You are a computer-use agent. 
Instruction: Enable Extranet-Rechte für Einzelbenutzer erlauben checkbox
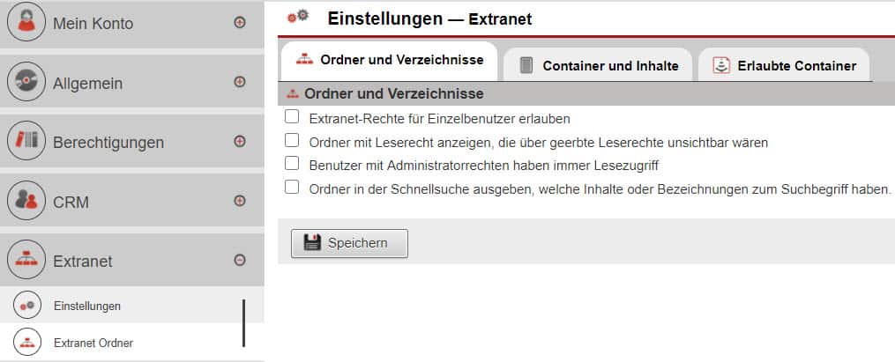pos(292,117)
